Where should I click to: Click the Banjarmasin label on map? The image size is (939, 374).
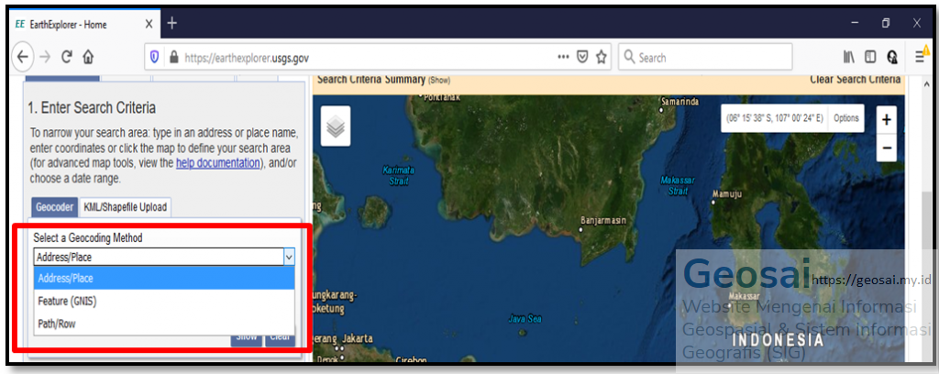click(603, 220)
